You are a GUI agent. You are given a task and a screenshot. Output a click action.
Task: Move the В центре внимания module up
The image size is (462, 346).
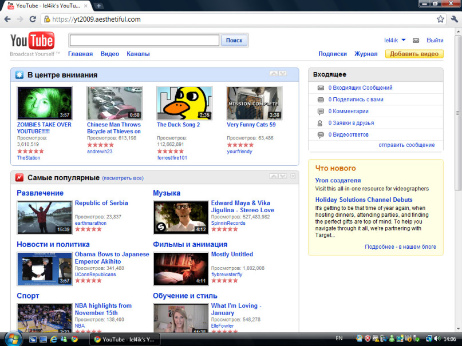coord(274,73)
